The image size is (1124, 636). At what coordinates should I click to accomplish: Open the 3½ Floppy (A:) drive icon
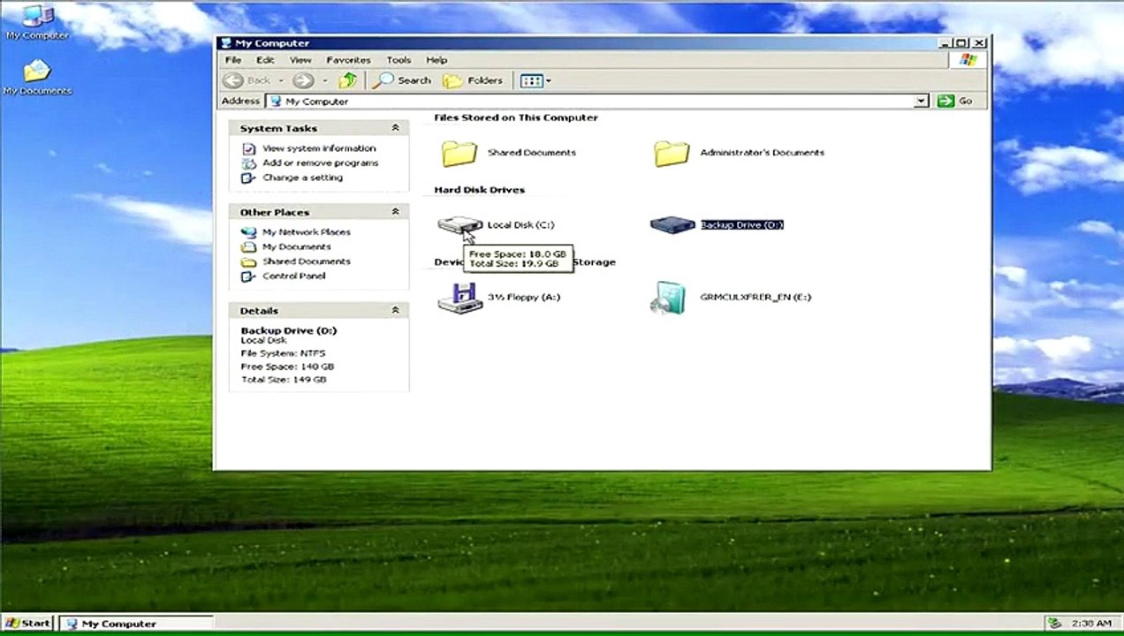(459, 298)
